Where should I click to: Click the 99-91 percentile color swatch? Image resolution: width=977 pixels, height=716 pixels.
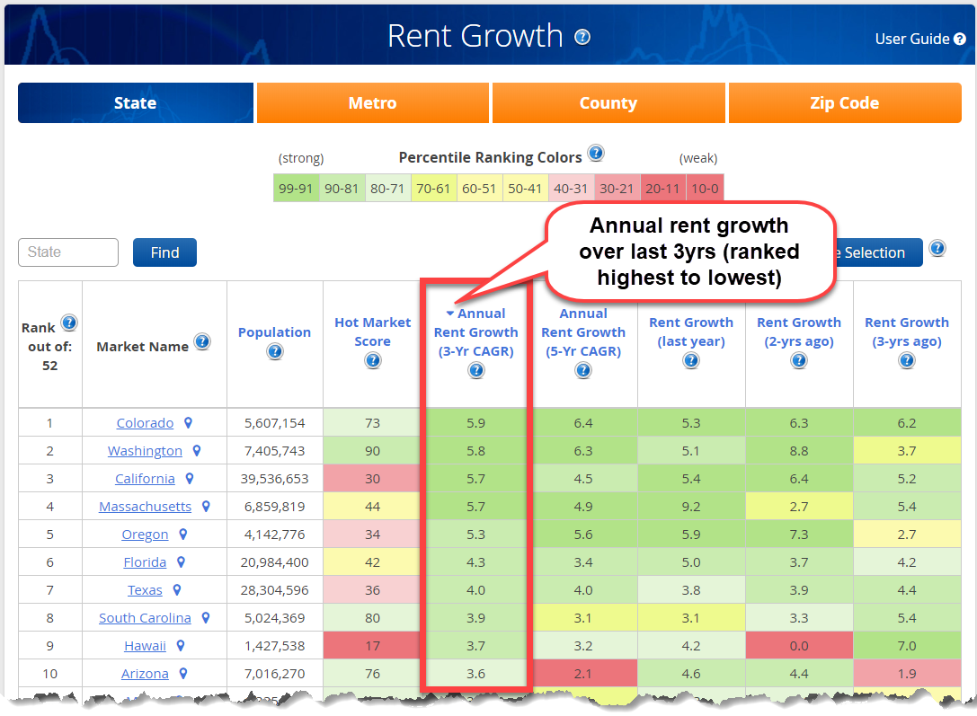(296, 188)
